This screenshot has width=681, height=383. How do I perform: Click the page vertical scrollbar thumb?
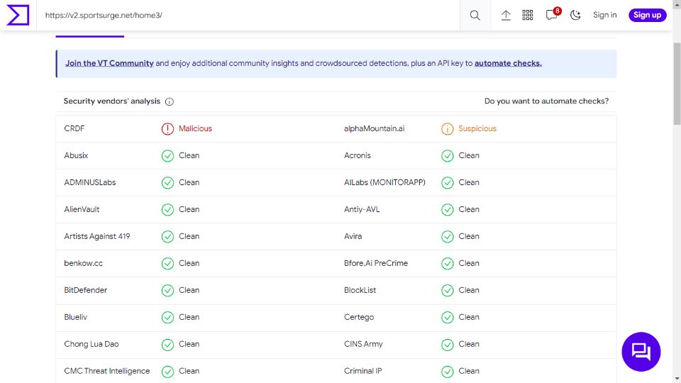click(x=677, y=84)
